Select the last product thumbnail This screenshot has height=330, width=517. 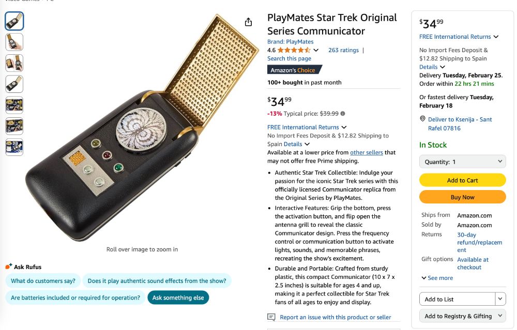pos(14,147)
